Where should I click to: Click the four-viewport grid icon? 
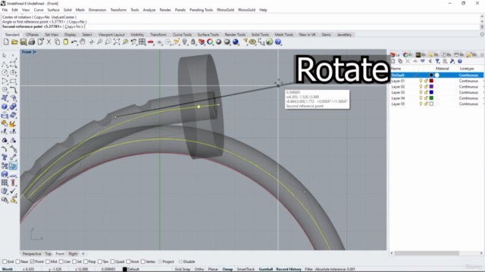pyautogui.click(x=142, y=42)
